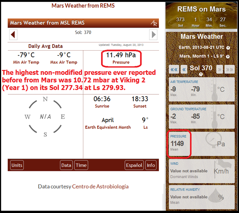Click the AIR TEMPERATURE card label
The width and height of the screenshot is (239, 213).
click(x=184, y=82)
